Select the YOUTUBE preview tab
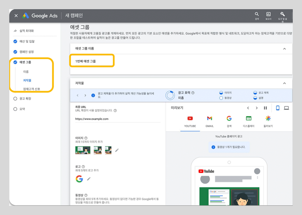 (190, 122)
